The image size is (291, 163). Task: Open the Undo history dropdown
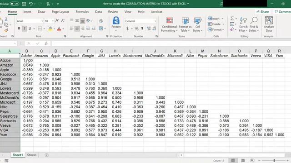point(35,4)
